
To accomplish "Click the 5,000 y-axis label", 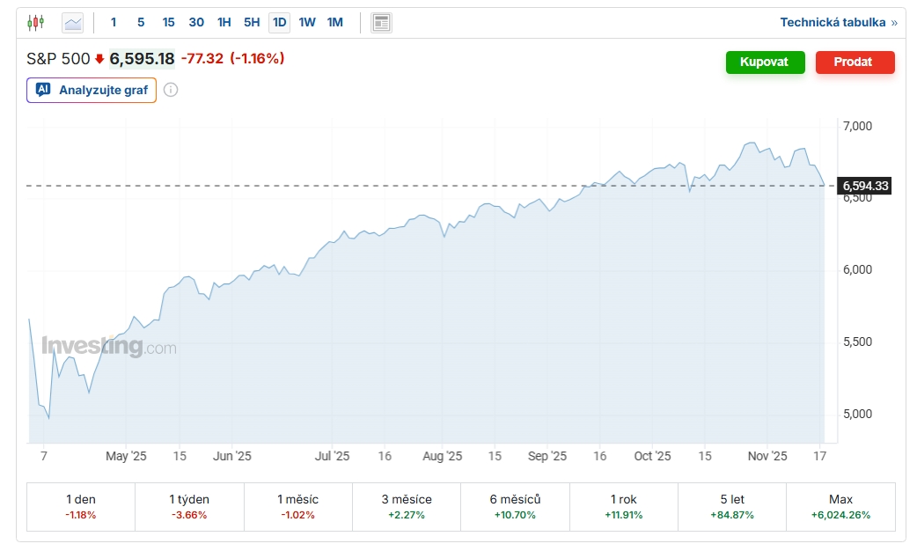I will pyautogui.click(x=857, y=414).
